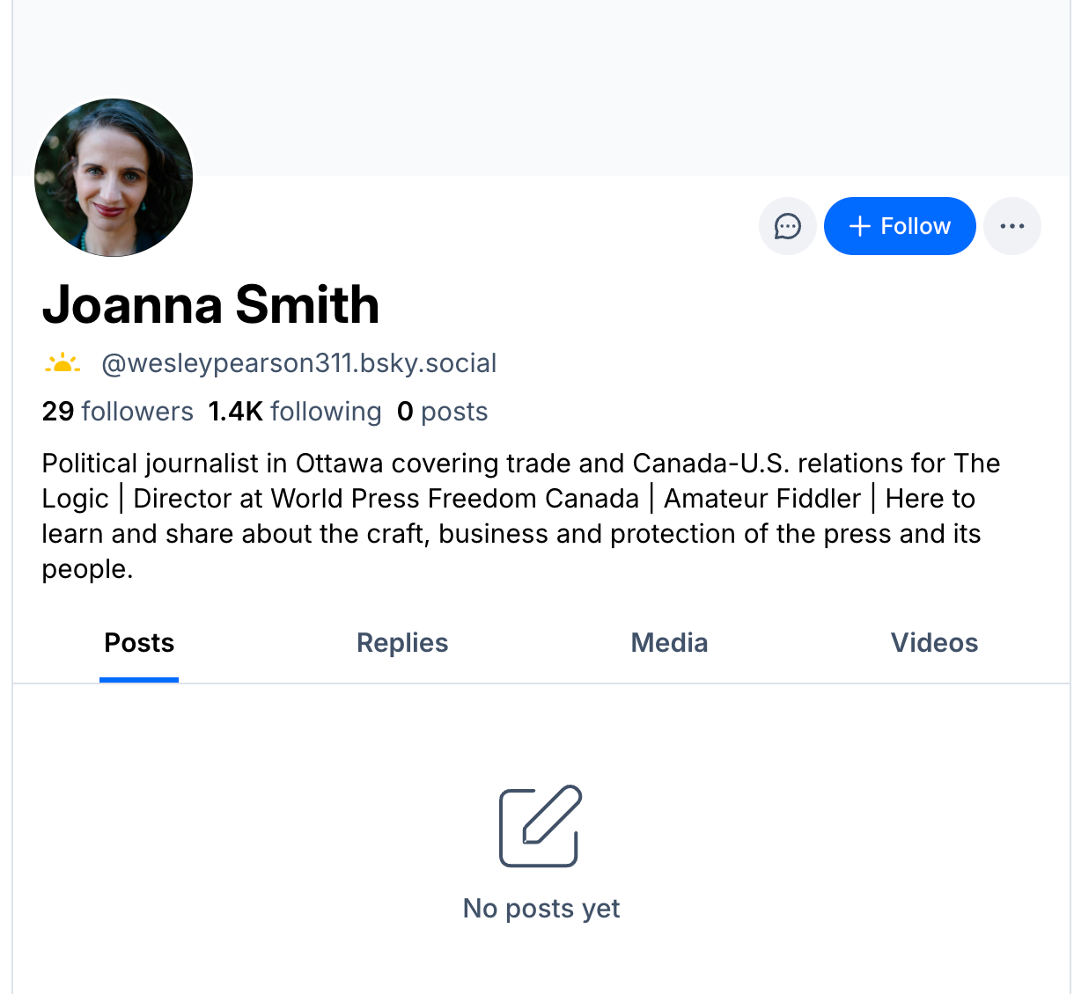Switch to the Replies tab
Screen dimensions: 1074x994
(x=402, y=643)
